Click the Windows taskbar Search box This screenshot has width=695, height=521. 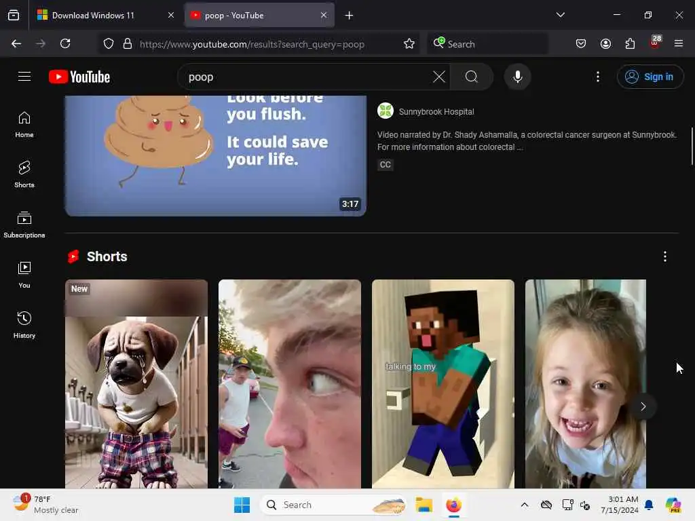(333, 505)
